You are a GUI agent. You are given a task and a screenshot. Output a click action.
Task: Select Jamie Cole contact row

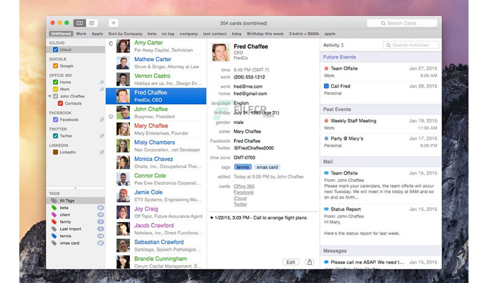[x=156, y=196]
